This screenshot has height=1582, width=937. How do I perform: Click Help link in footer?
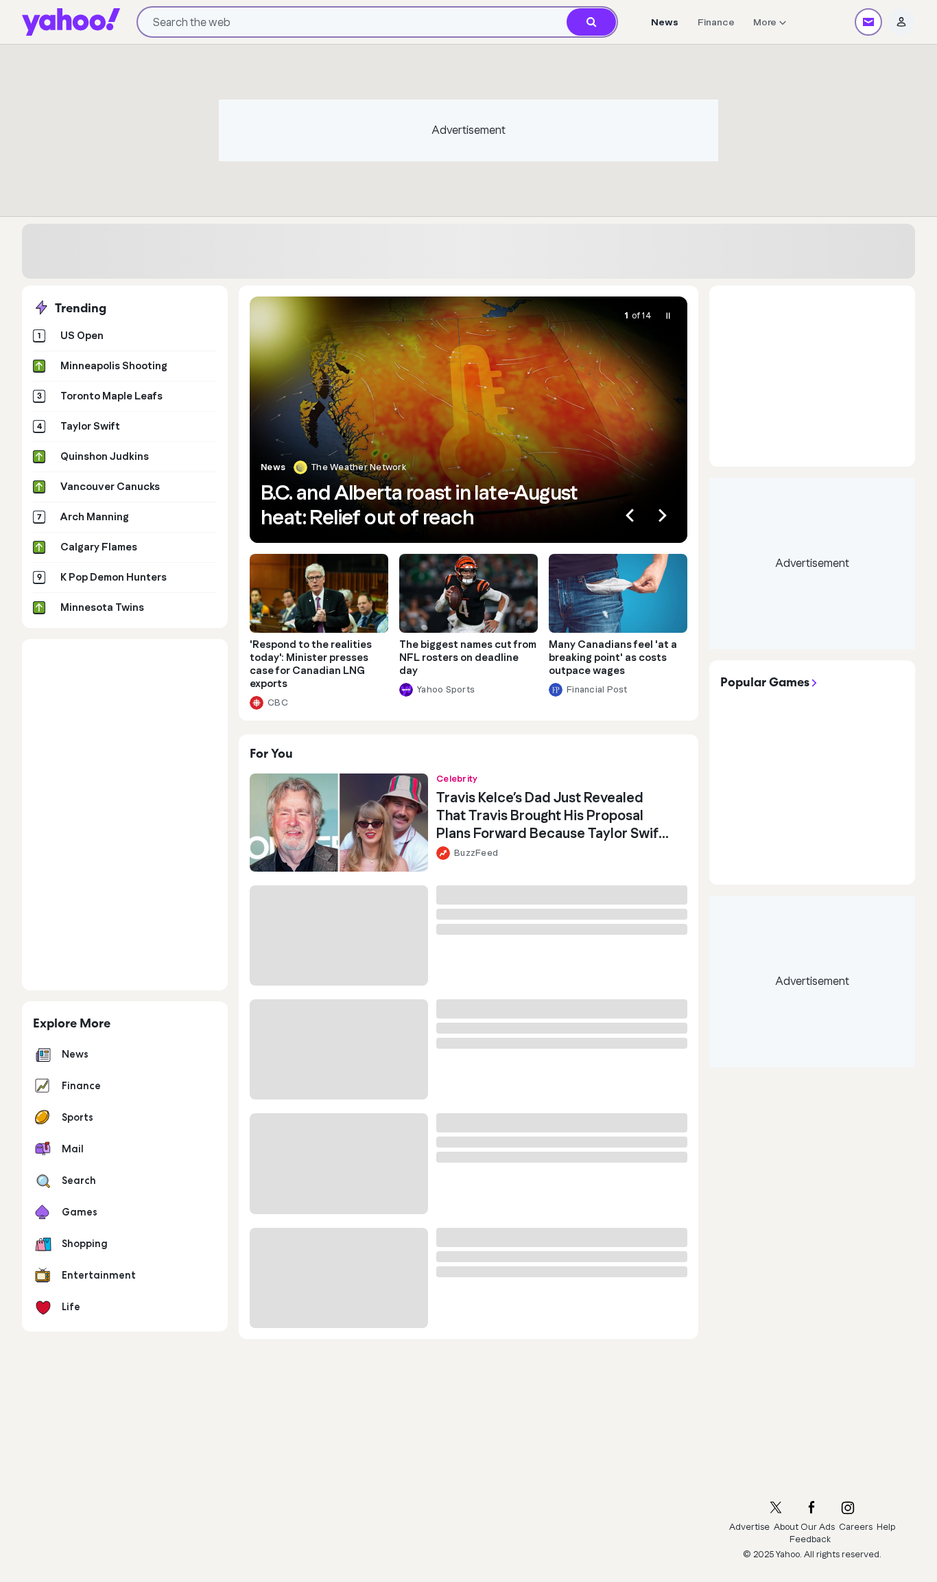[886, 1527]
